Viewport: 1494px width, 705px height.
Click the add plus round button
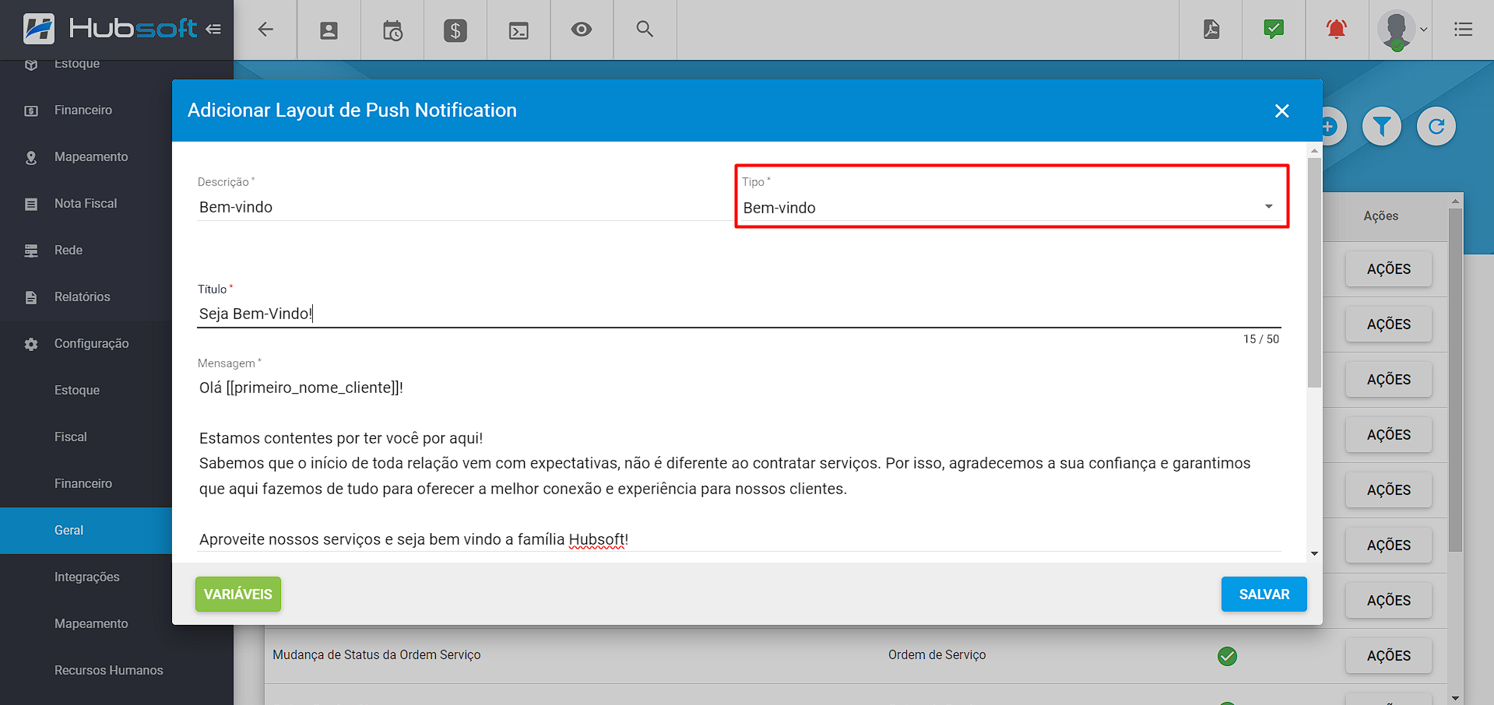coord(1331,126)
